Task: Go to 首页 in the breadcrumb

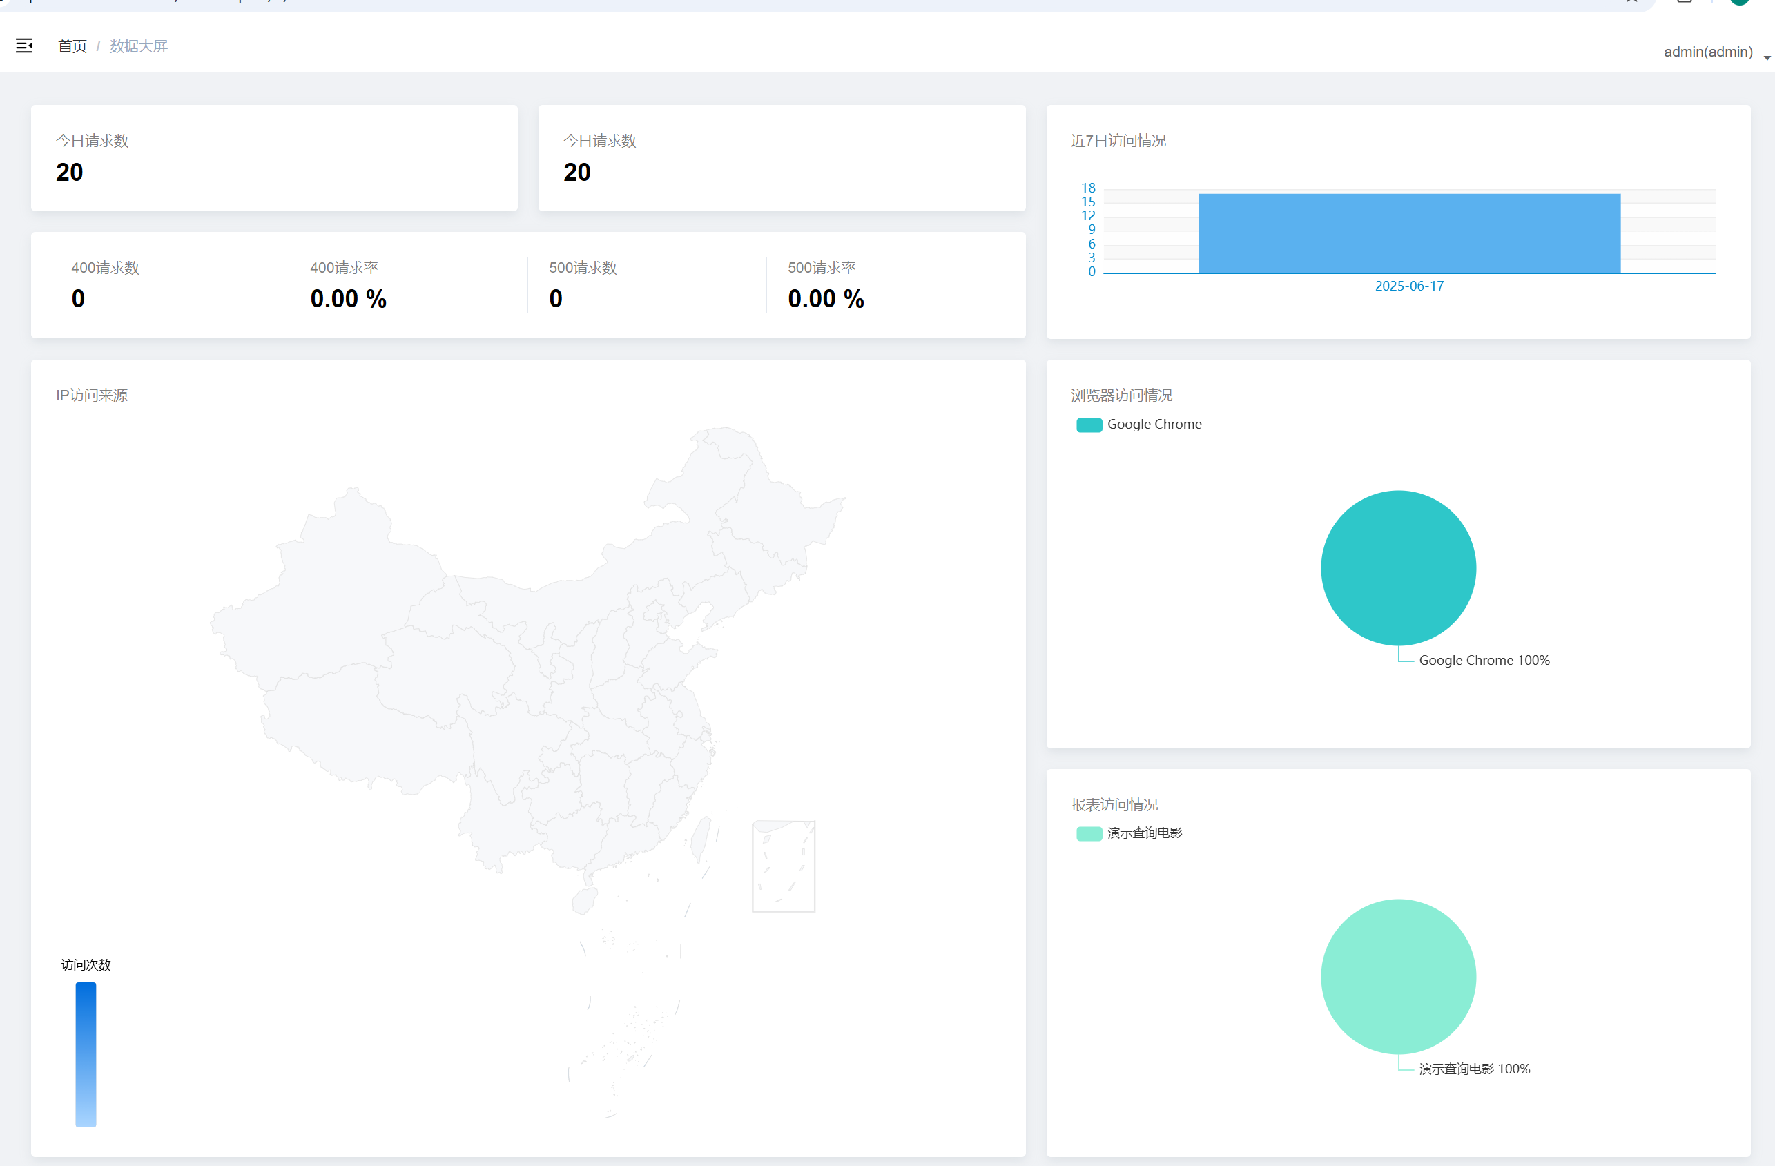Action: click(x=72, y=46)
